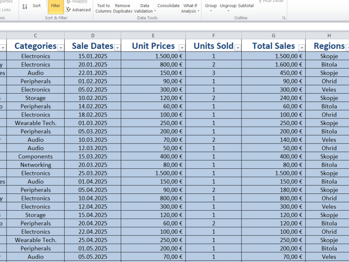Image resolution: width=349 pixels, height=262 pixels.
Task: Select the cell with date 20.04.2025
Action: 93,223
